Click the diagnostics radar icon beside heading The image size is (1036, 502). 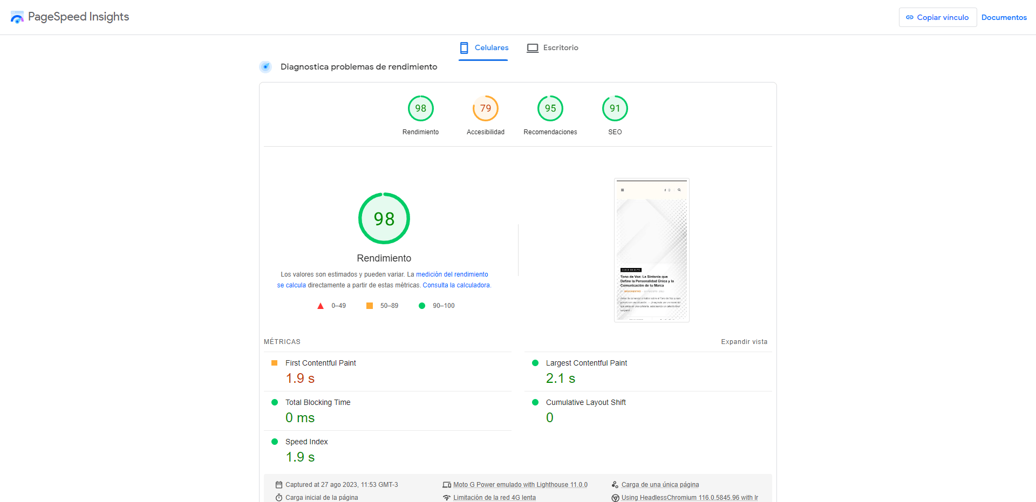click(x=265, y=67)
